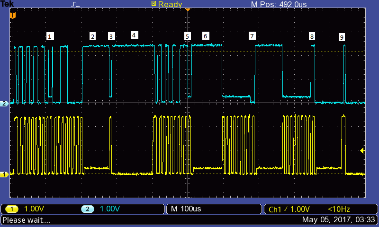Viewport: 379px width, 227px height.
Task: Click the 'May 05, 2017, 03:33' timestamp
Action: tap(338, 220)
